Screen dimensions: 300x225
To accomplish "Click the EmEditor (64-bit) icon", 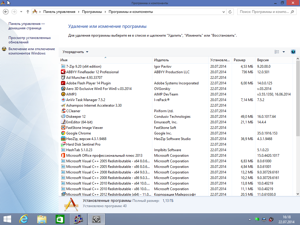I will click(x=63, y=122).
